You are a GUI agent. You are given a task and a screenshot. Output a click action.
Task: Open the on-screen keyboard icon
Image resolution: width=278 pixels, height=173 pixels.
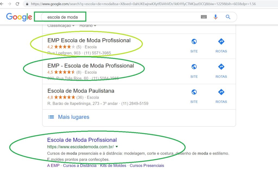coord(204,17)
